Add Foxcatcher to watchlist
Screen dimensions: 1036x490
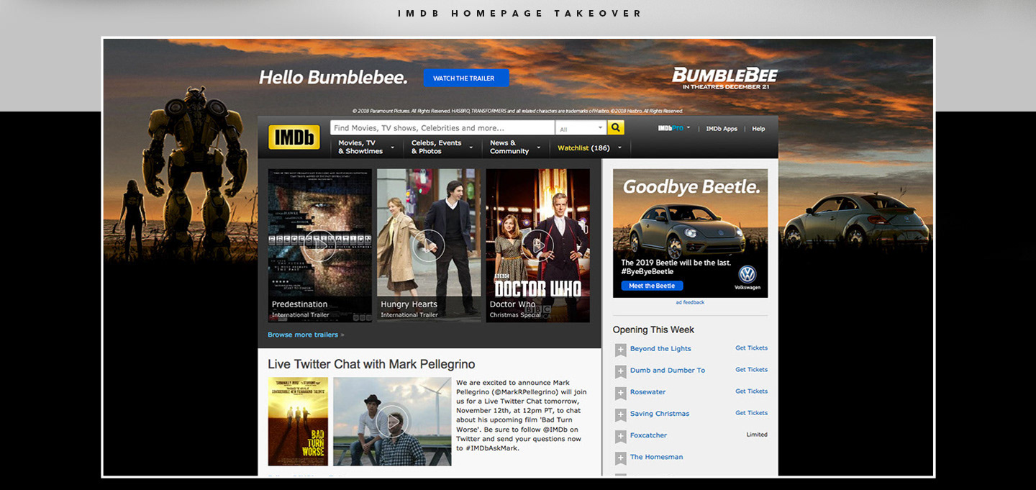(x=620, y=436)
